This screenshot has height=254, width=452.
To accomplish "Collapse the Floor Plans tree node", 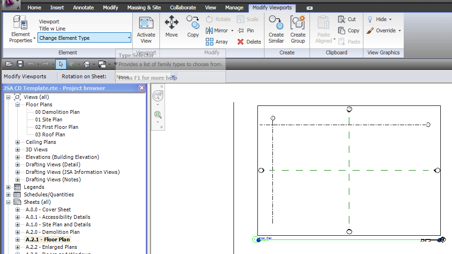I will click(18, 105).
